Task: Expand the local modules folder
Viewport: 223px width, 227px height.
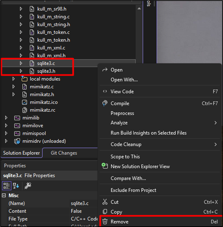Action: [x=14, y=79]
